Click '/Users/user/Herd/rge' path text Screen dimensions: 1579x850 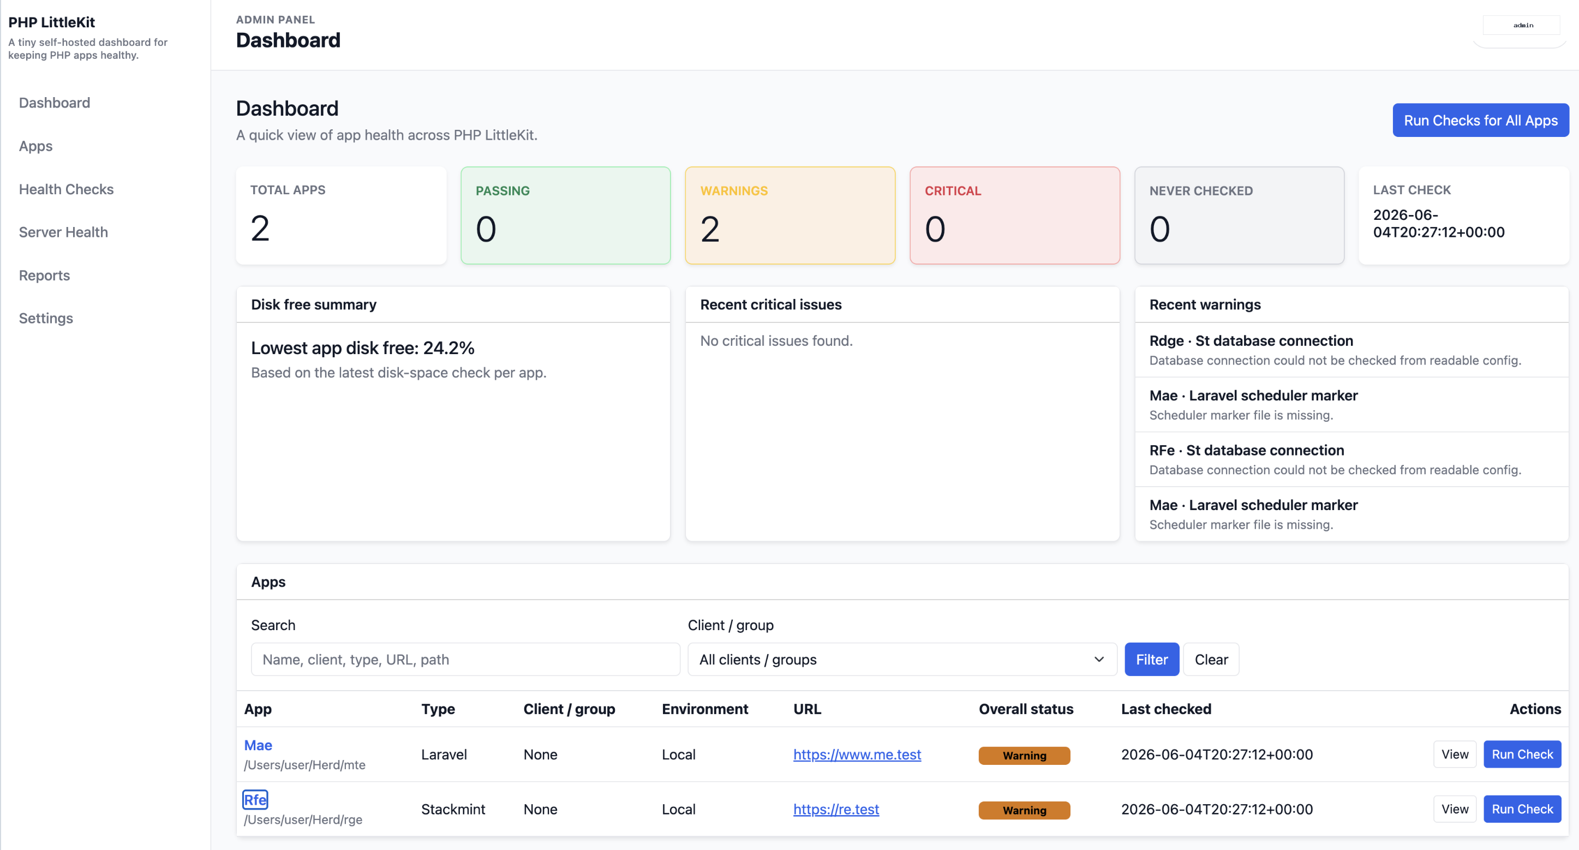303,819
